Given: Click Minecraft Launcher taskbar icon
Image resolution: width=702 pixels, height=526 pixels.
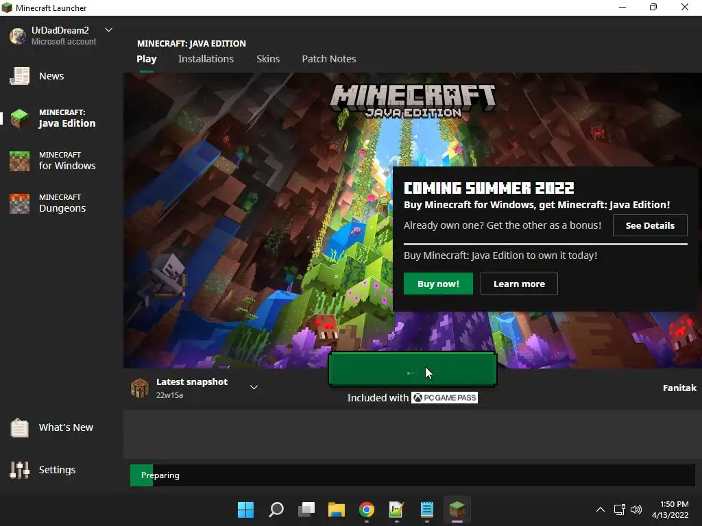Looking at the screenshot, I should click(457, 510).
